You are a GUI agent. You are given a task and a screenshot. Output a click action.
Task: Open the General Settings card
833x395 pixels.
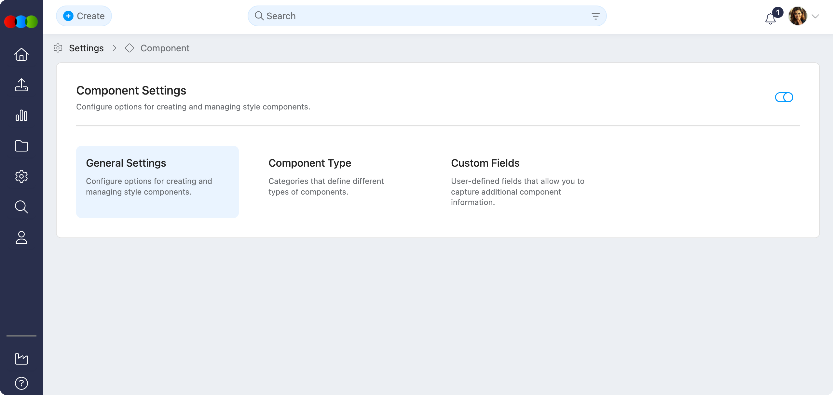point(157,181)
